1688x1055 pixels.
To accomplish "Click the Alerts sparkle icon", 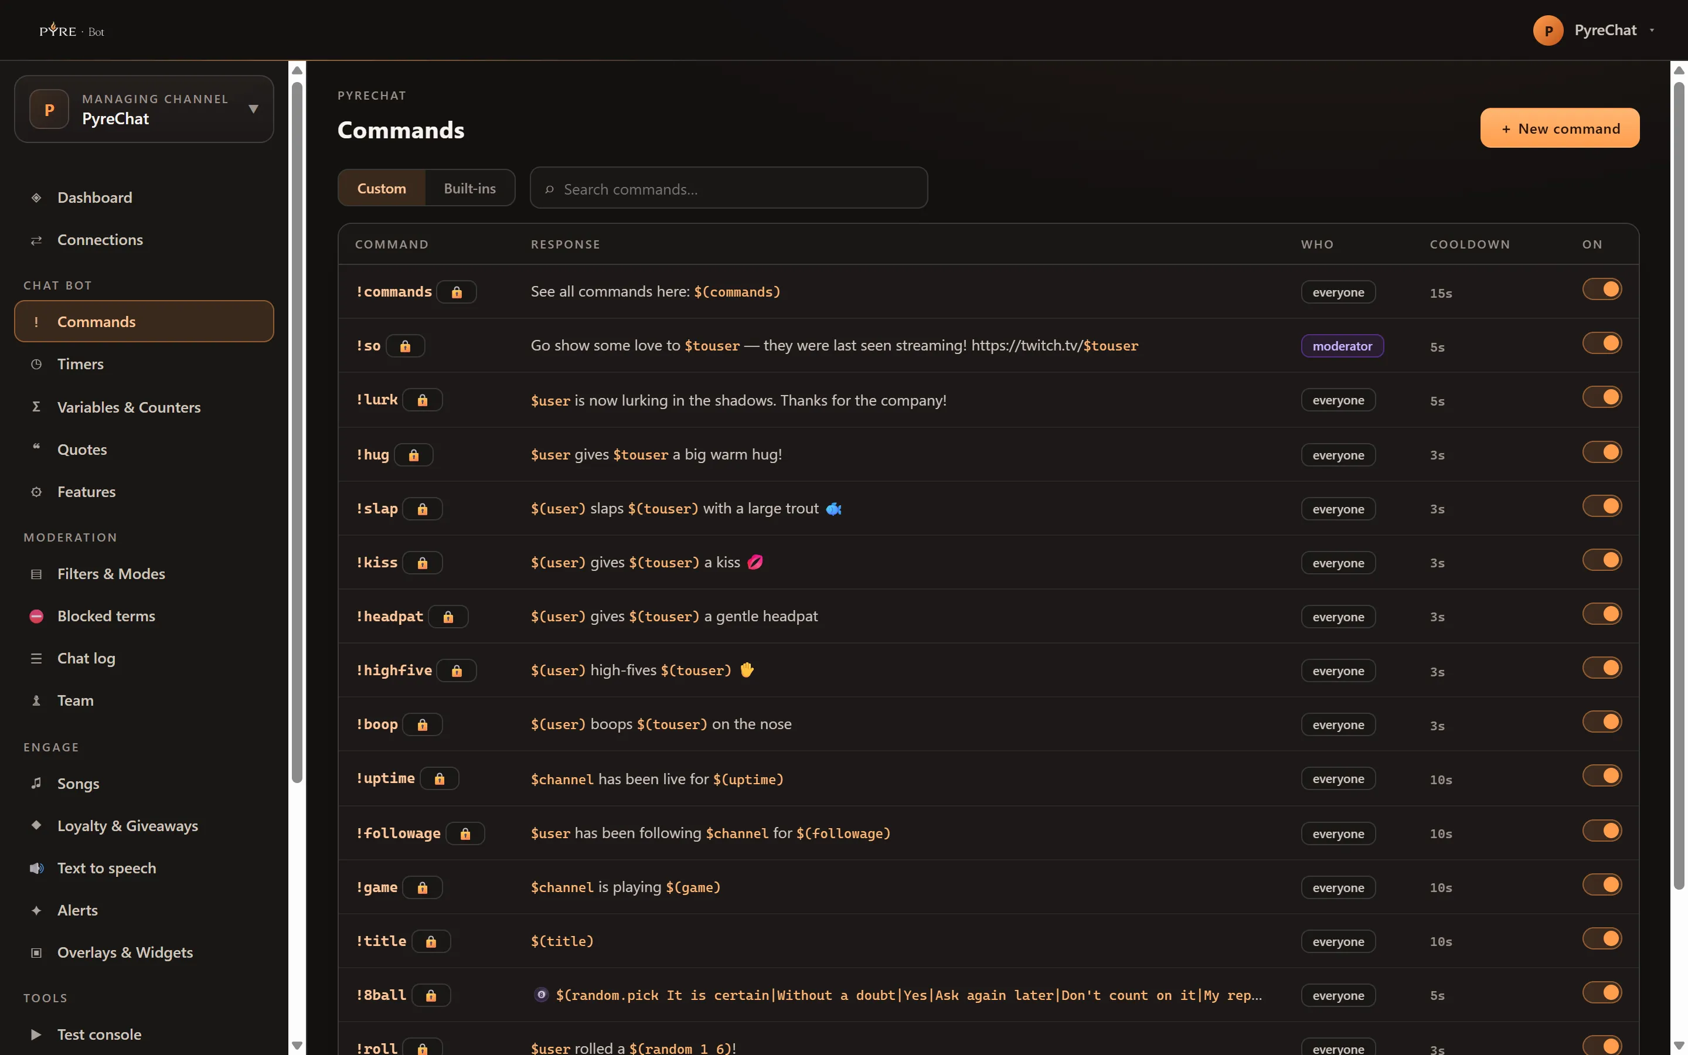I will click(x=36, y=911).
